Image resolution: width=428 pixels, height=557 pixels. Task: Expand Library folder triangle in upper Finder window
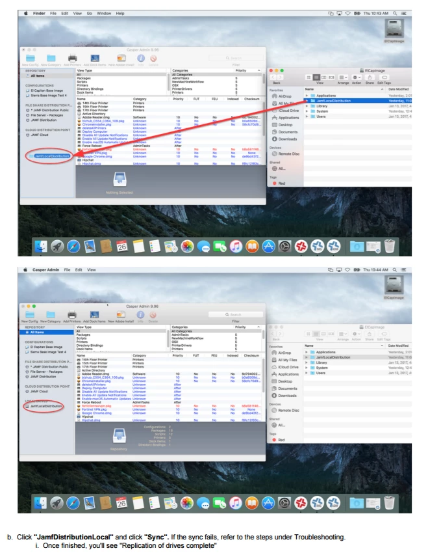307,106
